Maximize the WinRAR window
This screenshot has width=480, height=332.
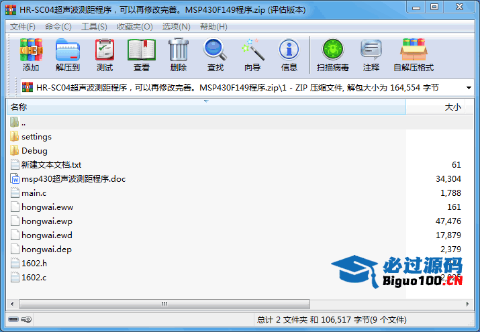pyautogui.click(x=434, y=7)
